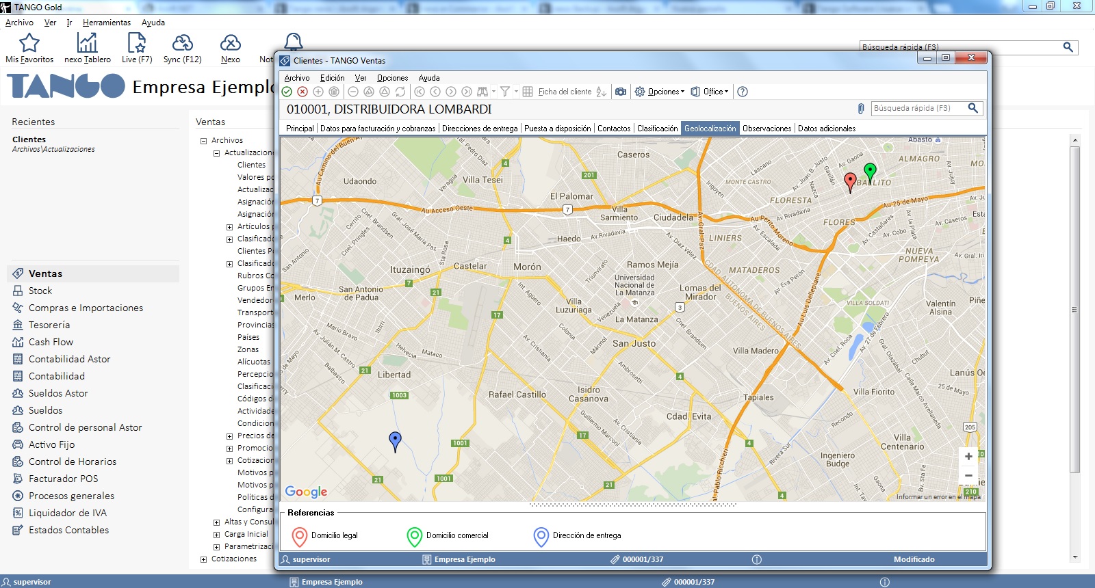Expand the Carga Inicial tree node
1095x588 pixels.
[216, 535]
